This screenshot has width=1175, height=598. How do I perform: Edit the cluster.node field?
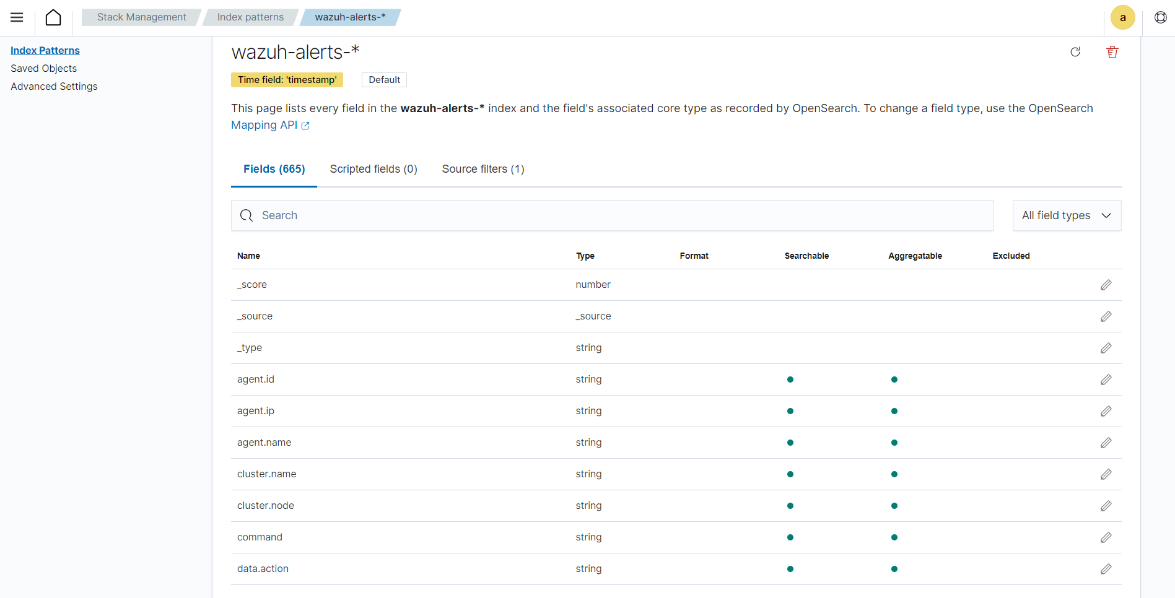click(1106, 506)
